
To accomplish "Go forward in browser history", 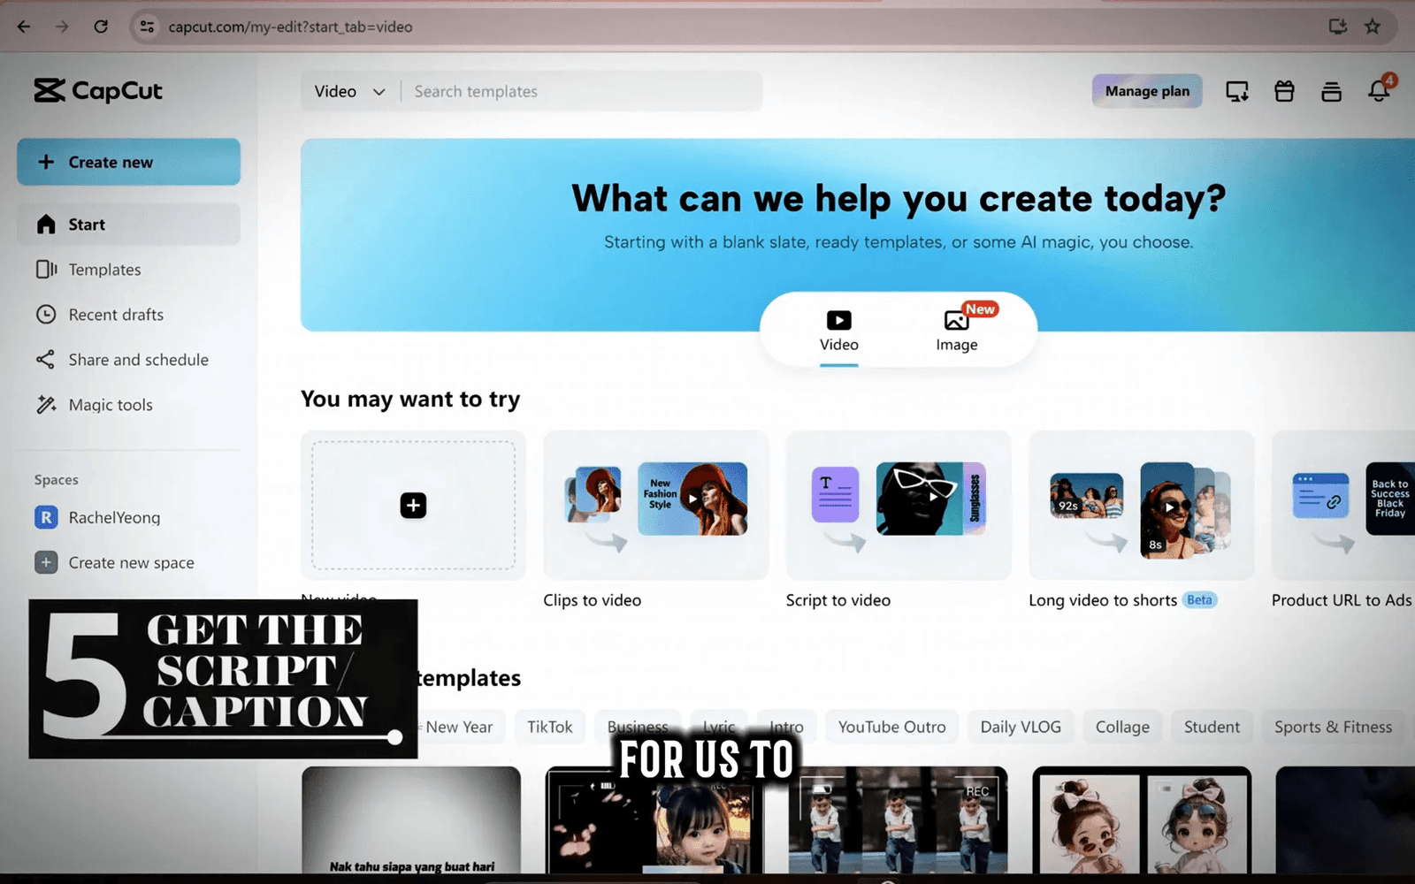I will tap(62, 27).
